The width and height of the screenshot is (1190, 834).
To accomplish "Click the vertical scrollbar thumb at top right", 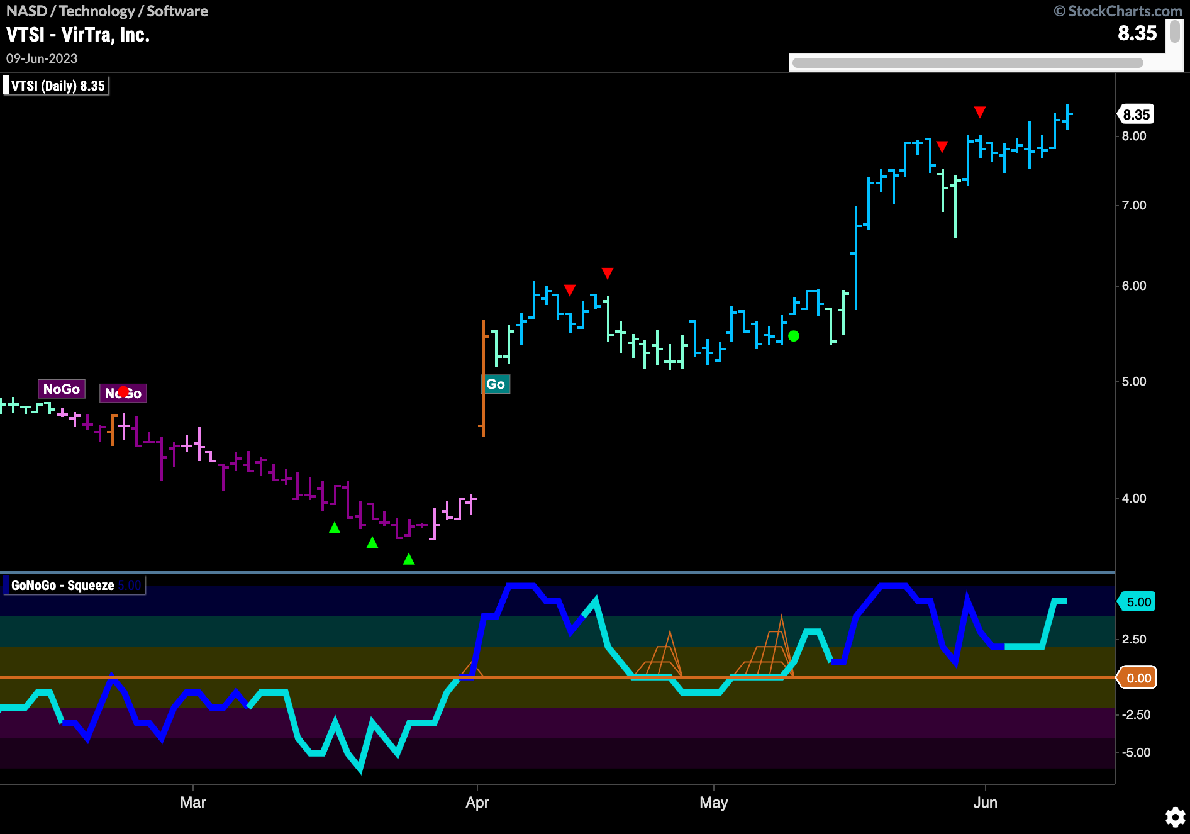I will pos(1174,32).
